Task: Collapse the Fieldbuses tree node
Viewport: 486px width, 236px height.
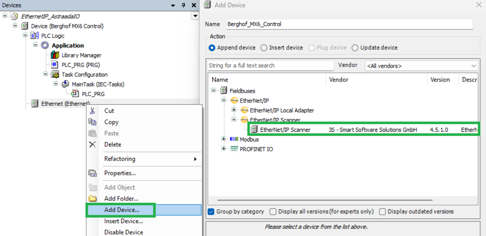Action: [213, 90]
